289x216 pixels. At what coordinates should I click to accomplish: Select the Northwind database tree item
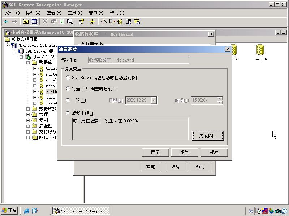(51, 91)
